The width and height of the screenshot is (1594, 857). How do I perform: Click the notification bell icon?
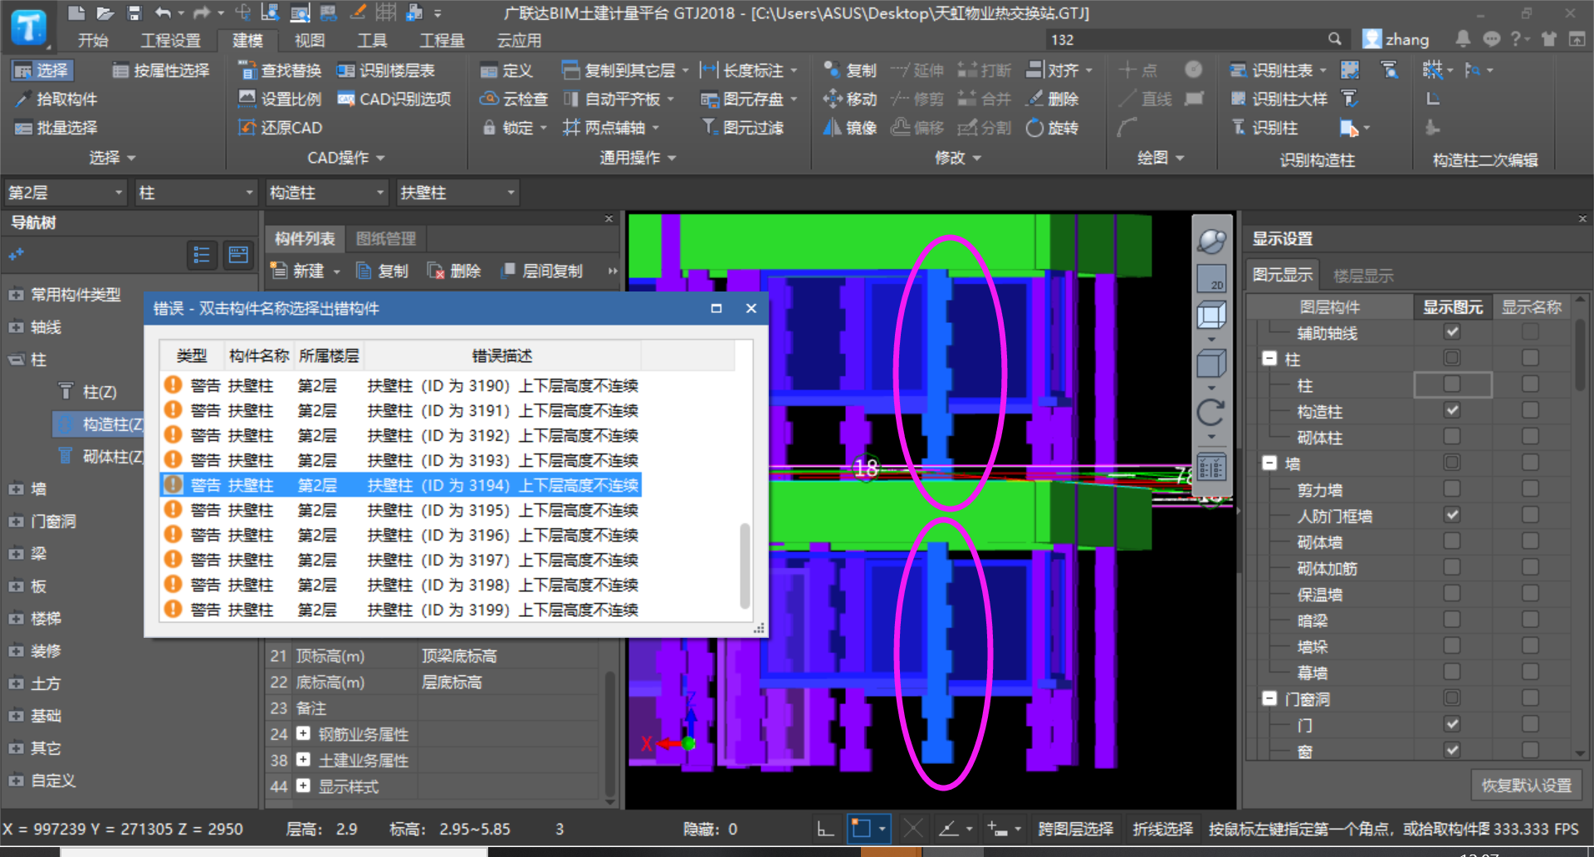[x=1463, y=39]
